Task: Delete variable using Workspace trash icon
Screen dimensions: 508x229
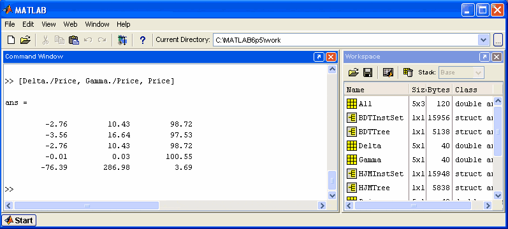Action: pyautogui.click(x=408, y=73)
